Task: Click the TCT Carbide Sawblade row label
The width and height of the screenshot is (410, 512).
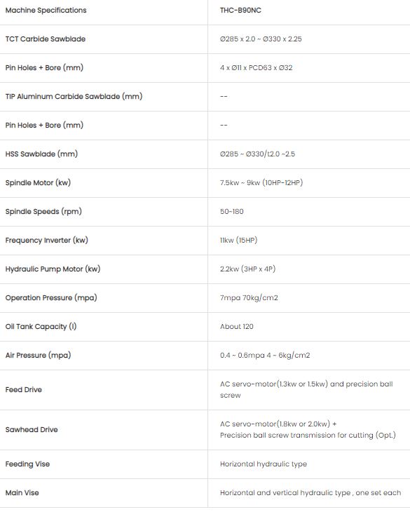Action: point(46,39)
